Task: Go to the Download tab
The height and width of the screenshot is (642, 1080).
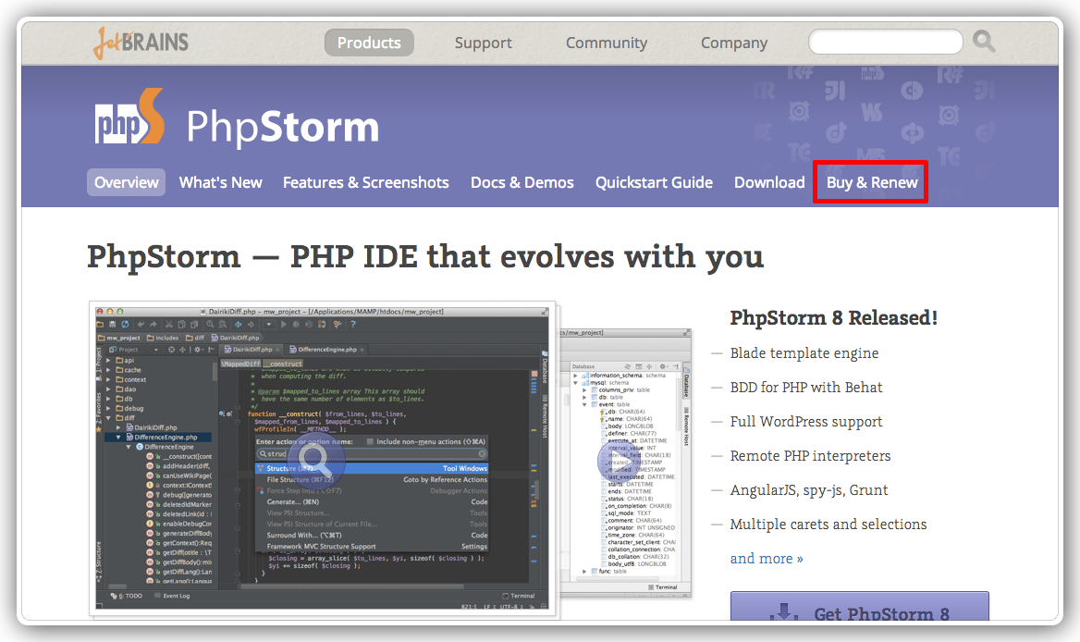Action: (x=769, y=182)
